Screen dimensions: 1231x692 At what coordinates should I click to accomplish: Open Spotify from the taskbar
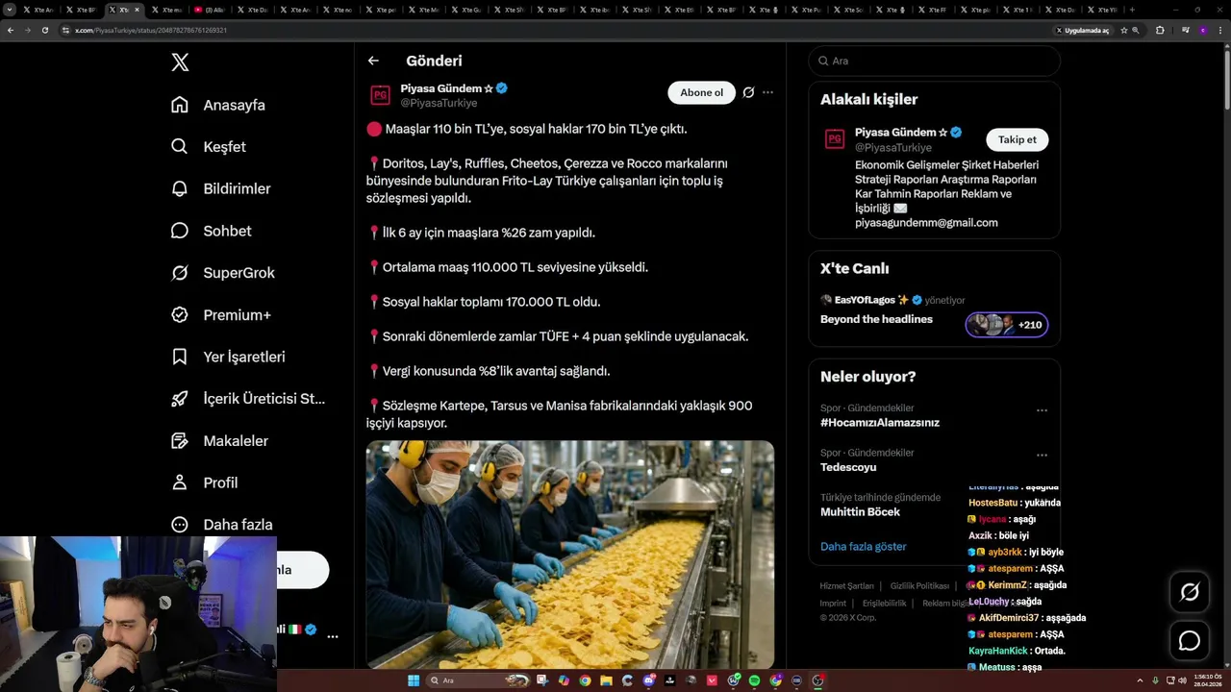point(754,680)
